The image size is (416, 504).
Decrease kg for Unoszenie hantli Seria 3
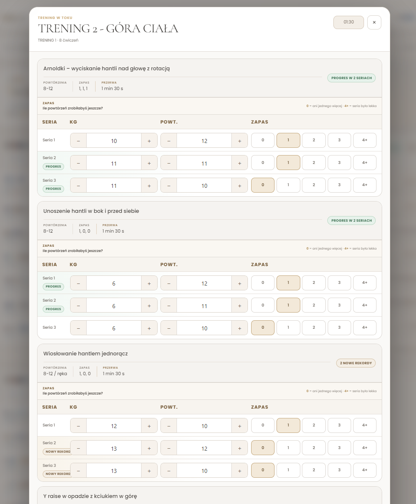click(79, 328)
